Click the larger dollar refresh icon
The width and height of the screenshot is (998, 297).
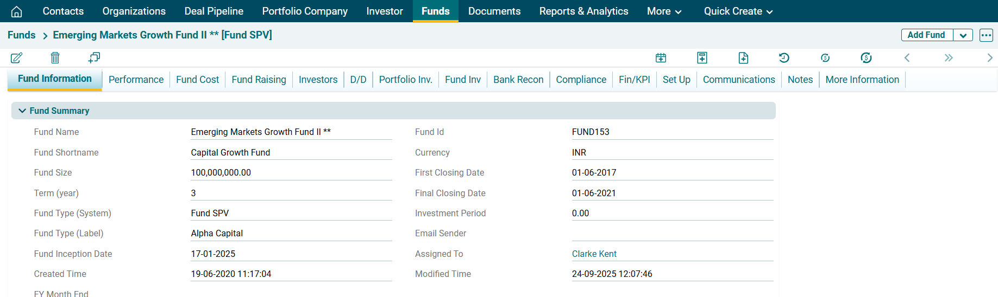866,57
